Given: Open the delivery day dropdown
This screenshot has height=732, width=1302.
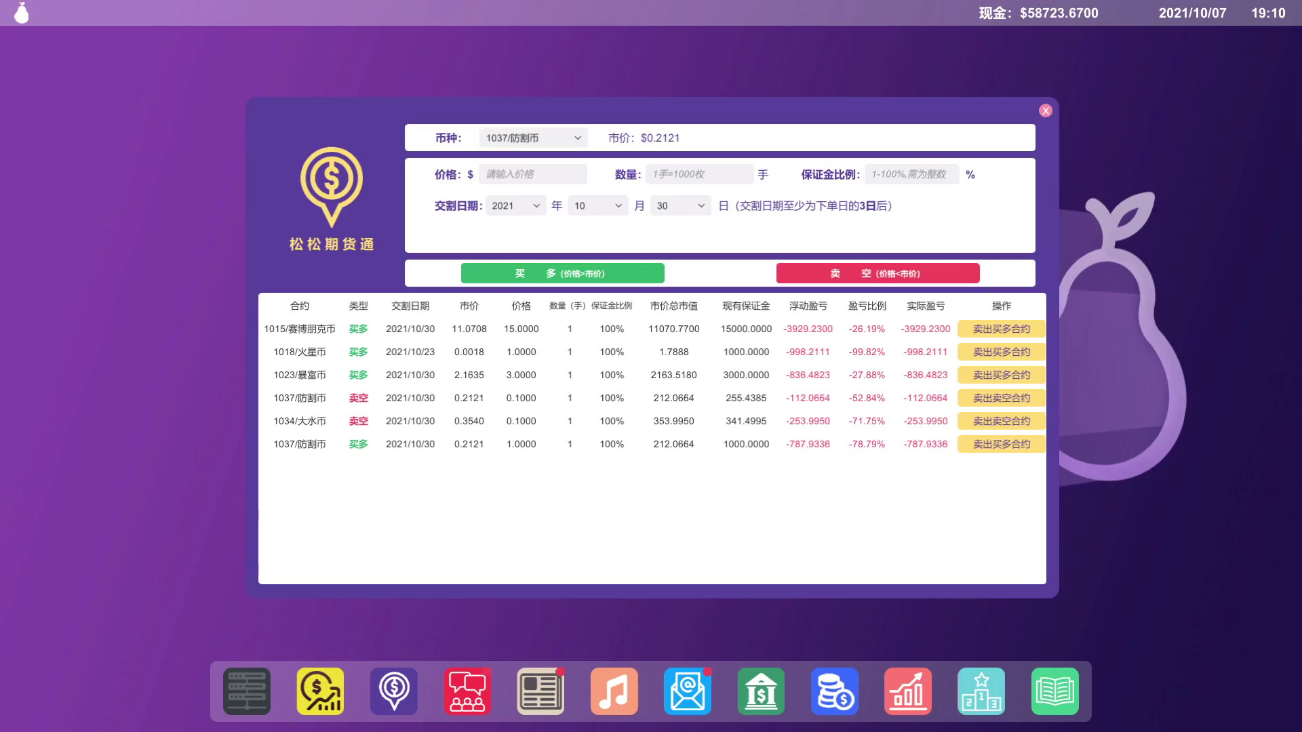Looking at the screenshot, I should 680,205.
